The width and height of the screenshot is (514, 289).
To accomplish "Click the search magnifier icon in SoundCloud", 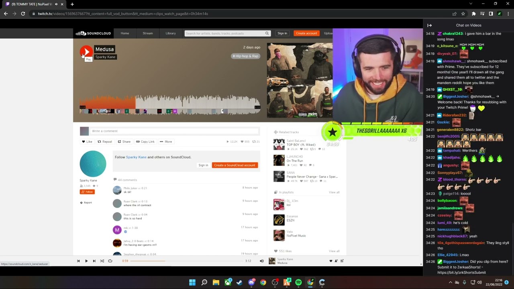I will (267, 33).
